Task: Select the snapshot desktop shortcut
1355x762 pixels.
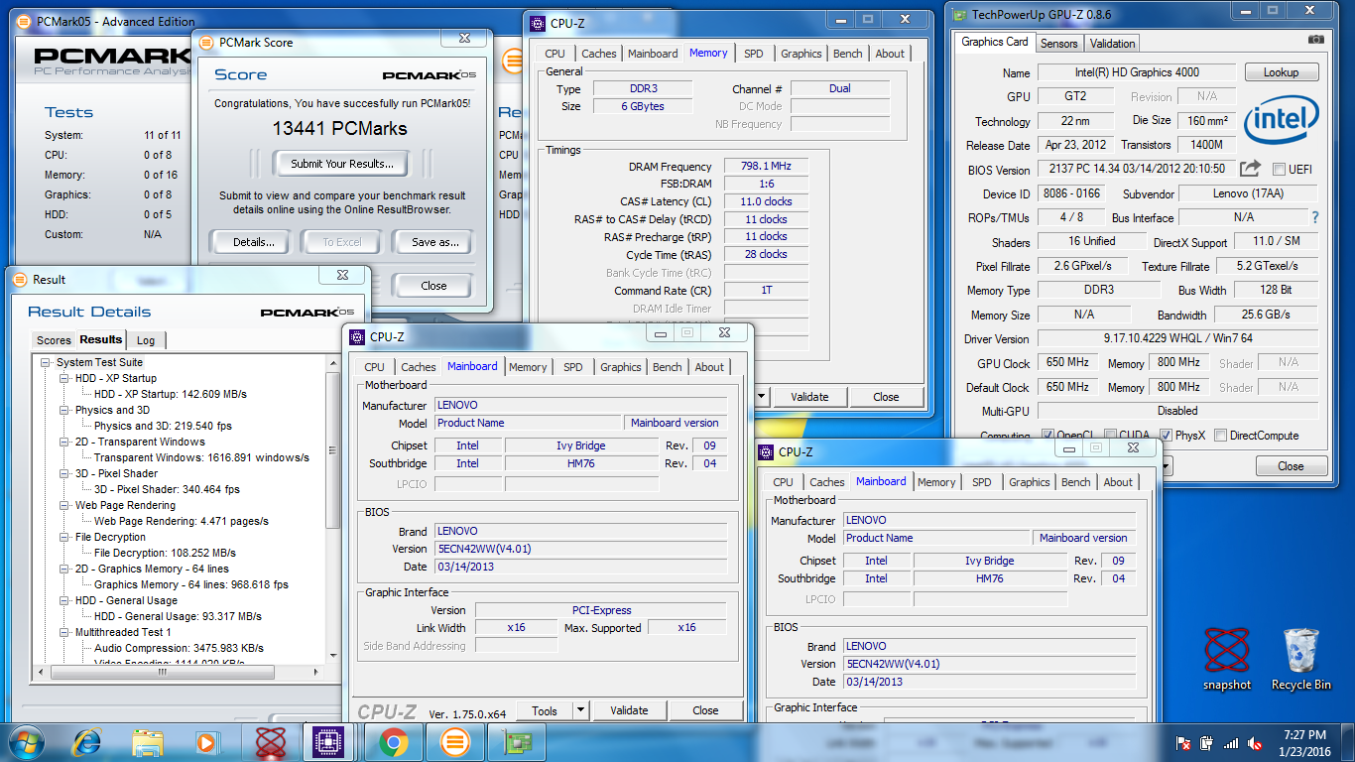Action: click(x=1227, y=659)
